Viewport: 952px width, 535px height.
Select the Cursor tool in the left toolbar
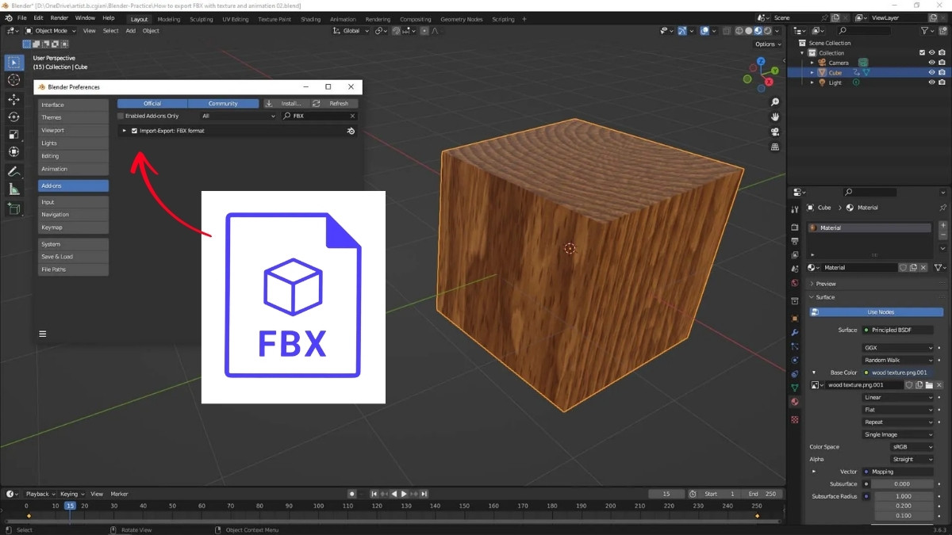(13, 80)
